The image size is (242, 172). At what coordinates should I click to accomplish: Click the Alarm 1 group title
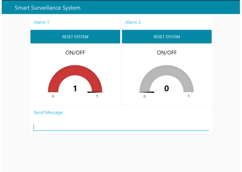point(41,22)
